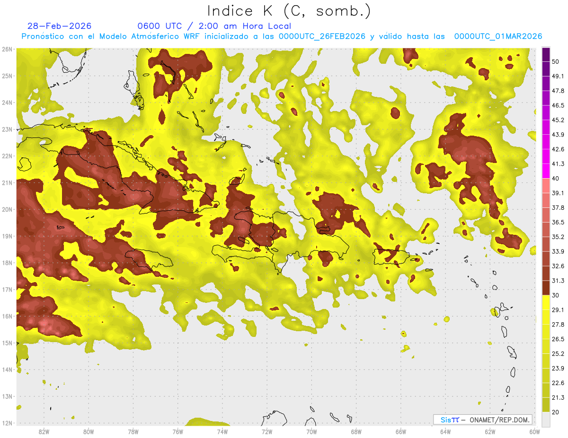The image size is (568, 438).
Task: Click the colorbar value 47.8
Action: [558, 91]
